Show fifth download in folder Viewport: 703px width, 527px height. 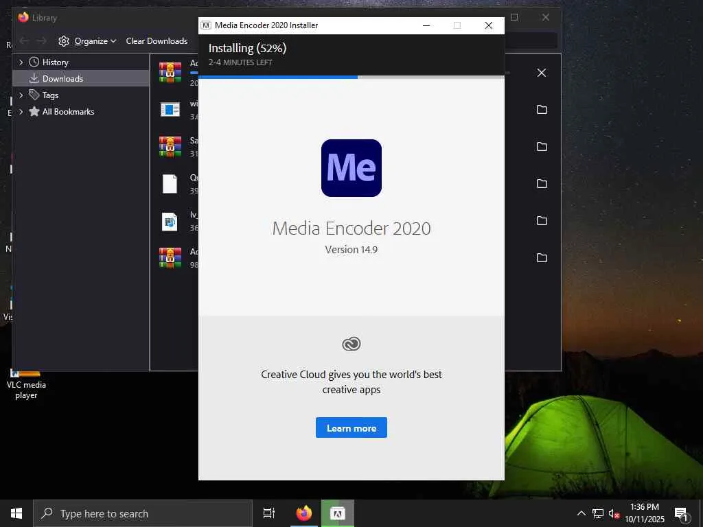pos(542,220)
